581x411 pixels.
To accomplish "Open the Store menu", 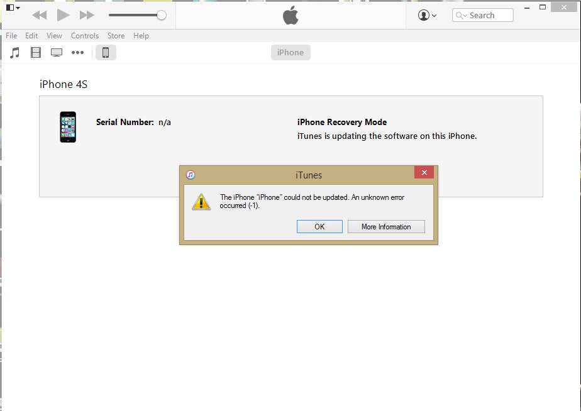I will pyautogui.click(x=116, y=36).
